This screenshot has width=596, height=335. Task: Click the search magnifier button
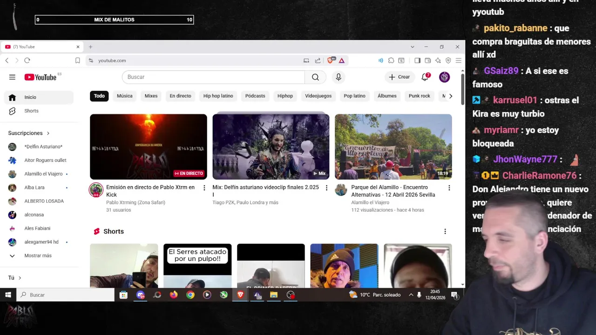click(315, 77)
